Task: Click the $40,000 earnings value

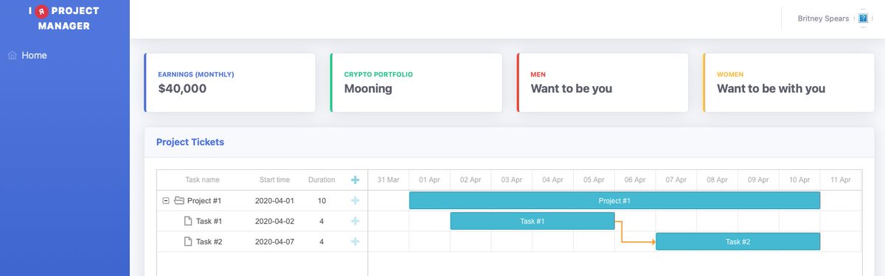Action: (182, 89)
